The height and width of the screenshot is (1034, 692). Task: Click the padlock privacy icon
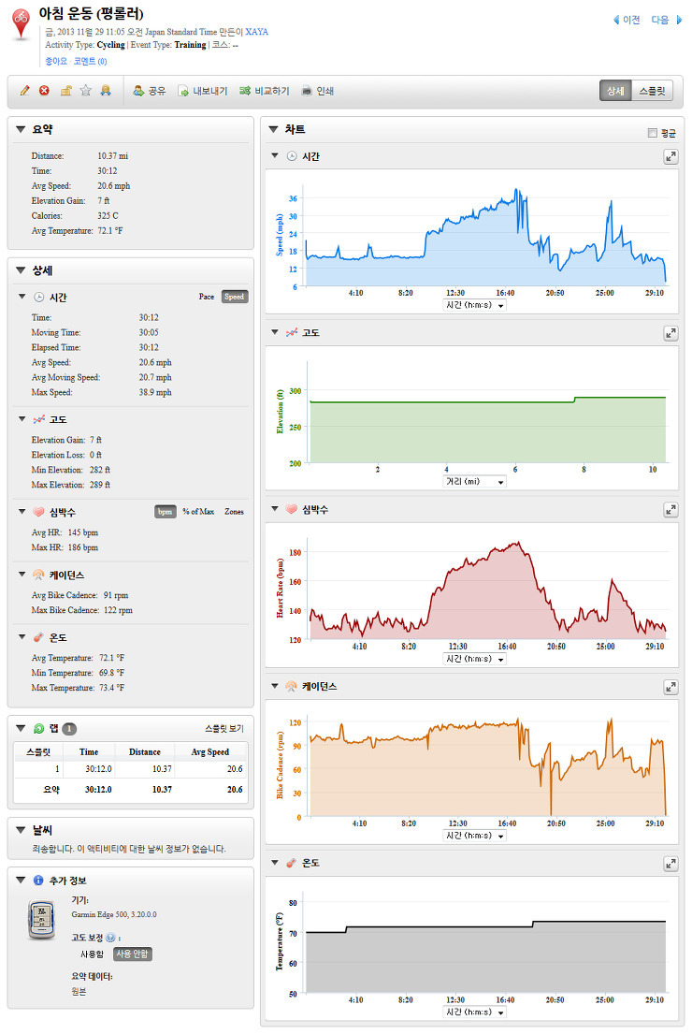pyautogui.click(x=65, y=91)
